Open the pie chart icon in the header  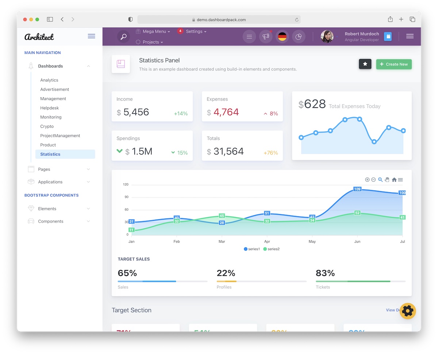299,36
